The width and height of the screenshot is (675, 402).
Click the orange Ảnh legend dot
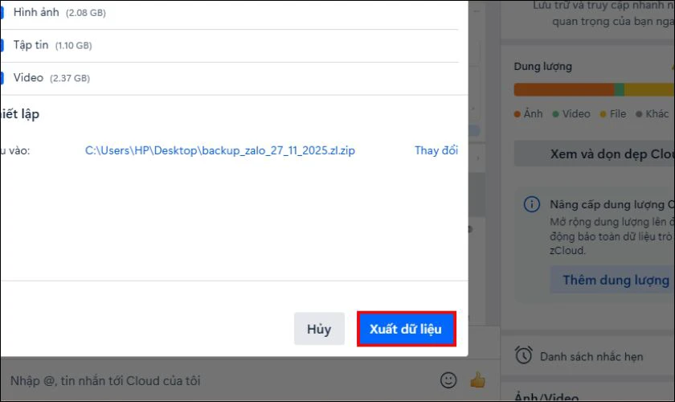518,114
